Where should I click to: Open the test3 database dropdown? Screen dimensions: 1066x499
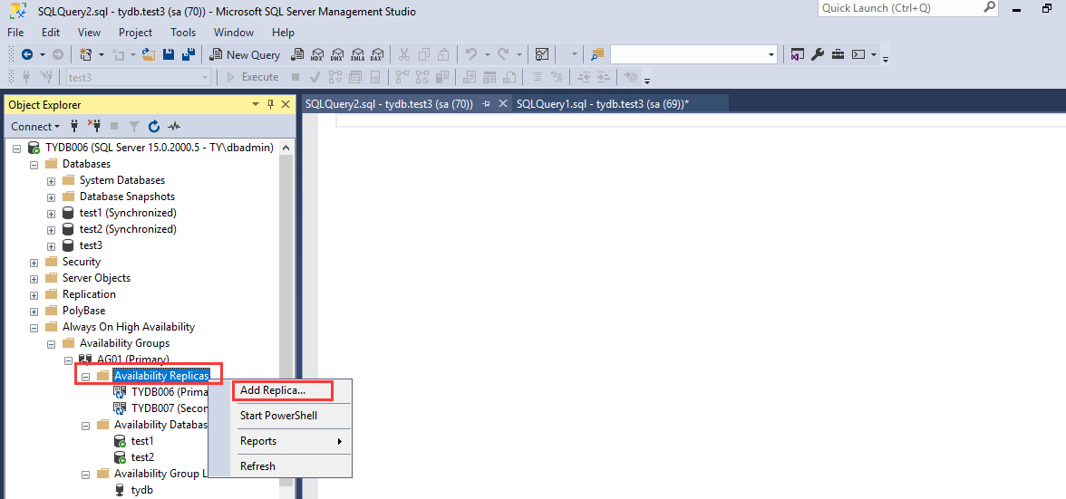(x=205, y=77)
